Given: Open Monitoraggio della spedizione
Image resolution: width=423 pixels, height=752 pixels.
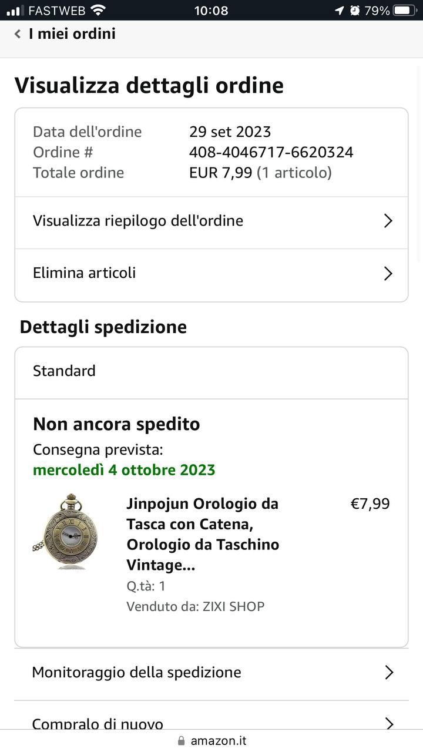Looking at the screenshot, I should [136, 673].
